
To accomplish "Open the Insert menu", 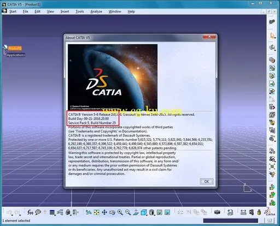I will pyautogui.click(x=65, y=11).
